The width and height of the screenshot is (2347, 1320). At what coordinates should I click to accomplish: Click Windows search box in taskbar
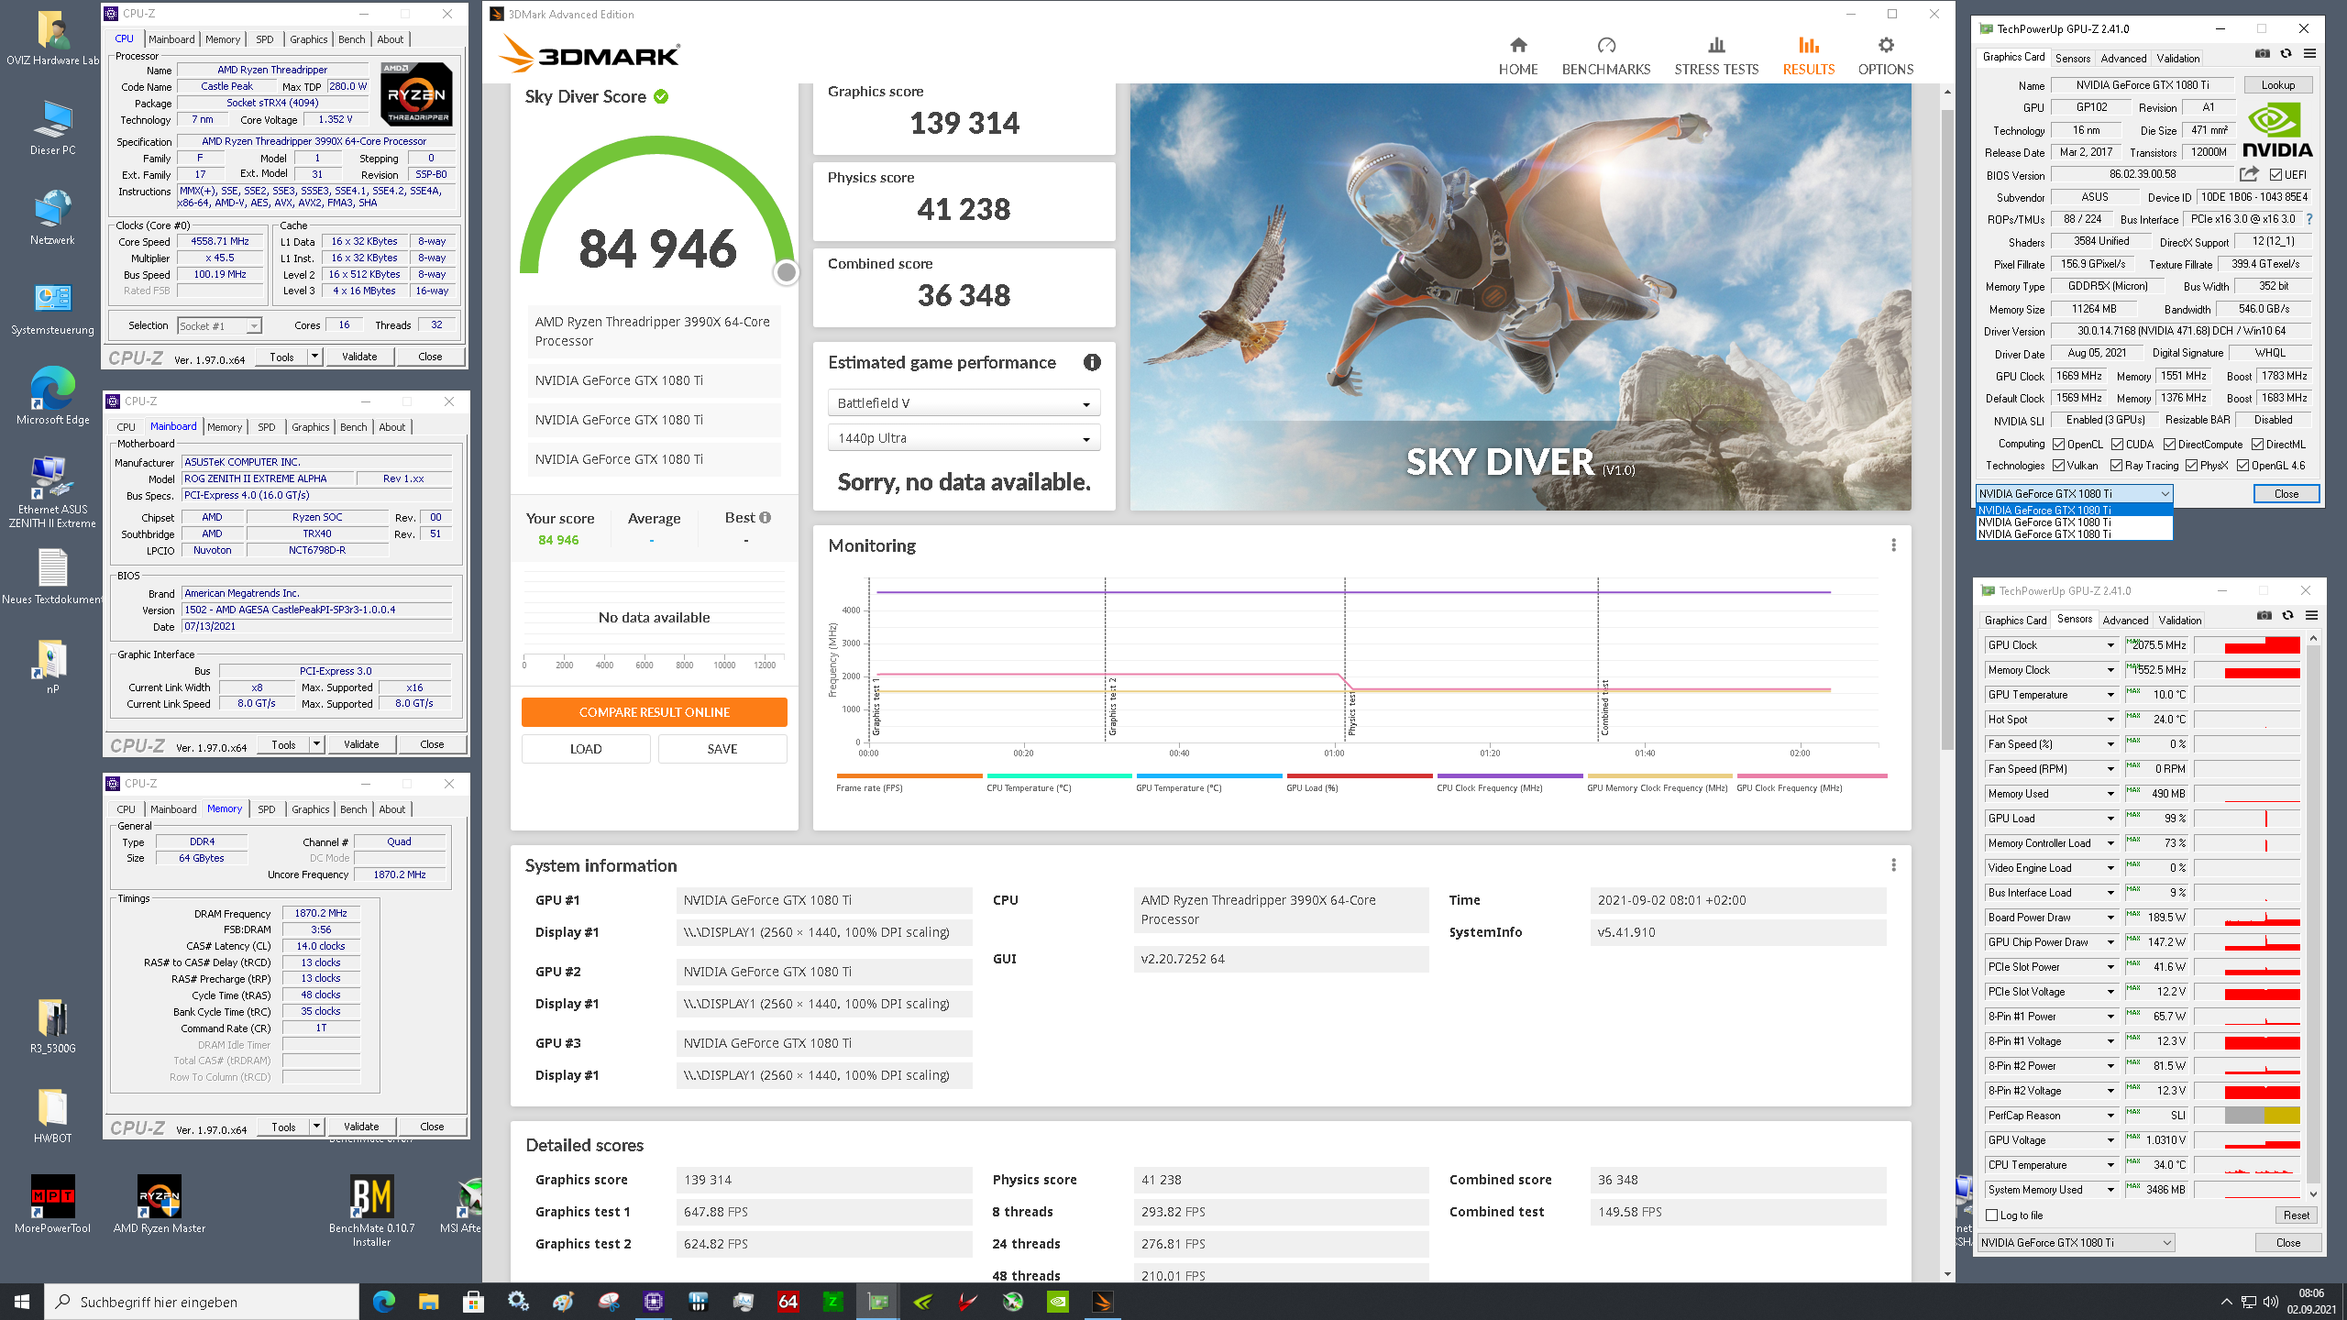(202, 1302)
